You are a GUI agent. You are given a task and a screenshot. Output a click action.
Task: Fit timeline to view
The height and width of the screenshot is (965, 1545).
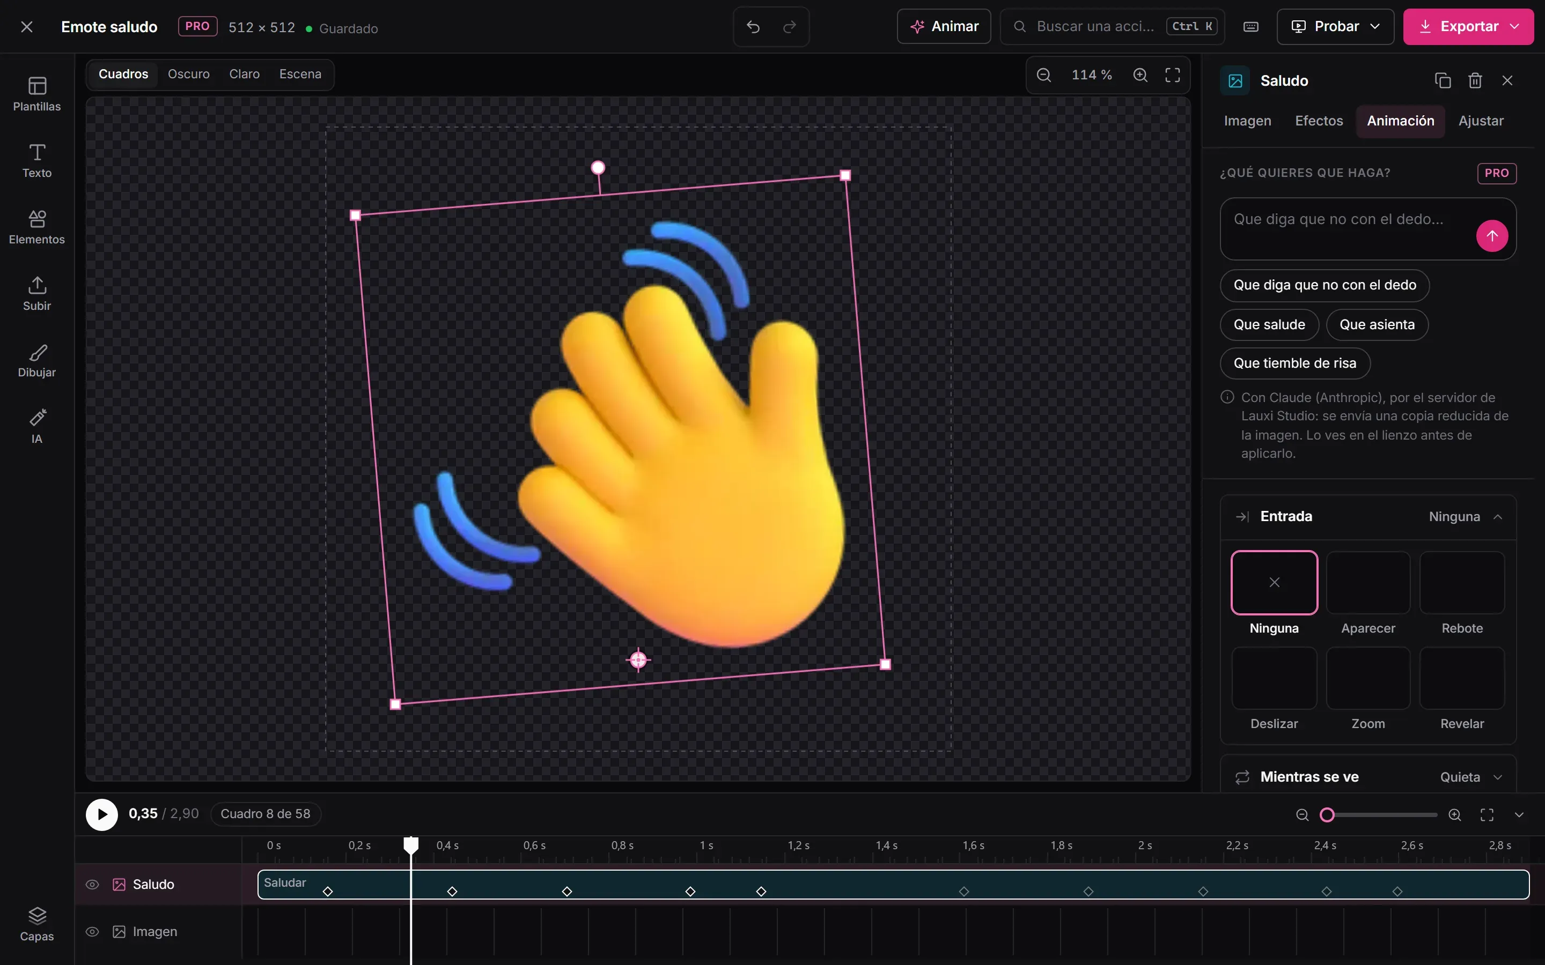[1487, 814]
